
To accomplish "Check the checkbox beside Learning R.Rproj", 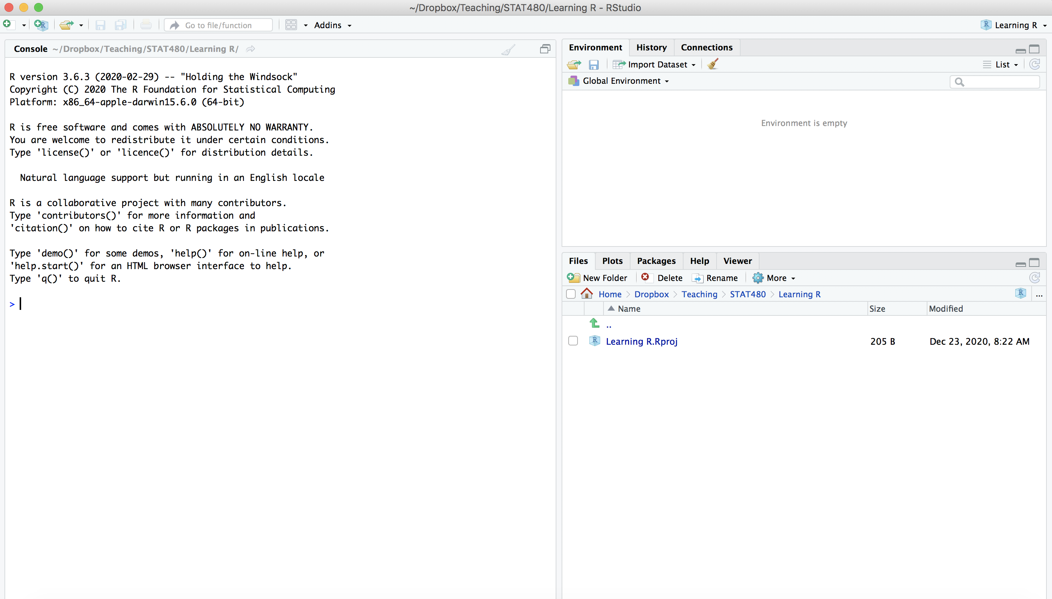I will pyautogui.click(x=573, y=341).
